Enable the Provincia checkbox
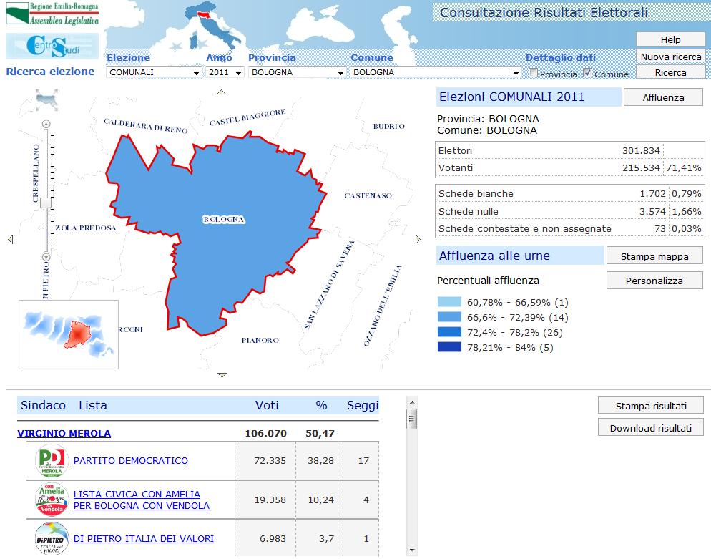711x559 pixels. click(x=531, y=73)
